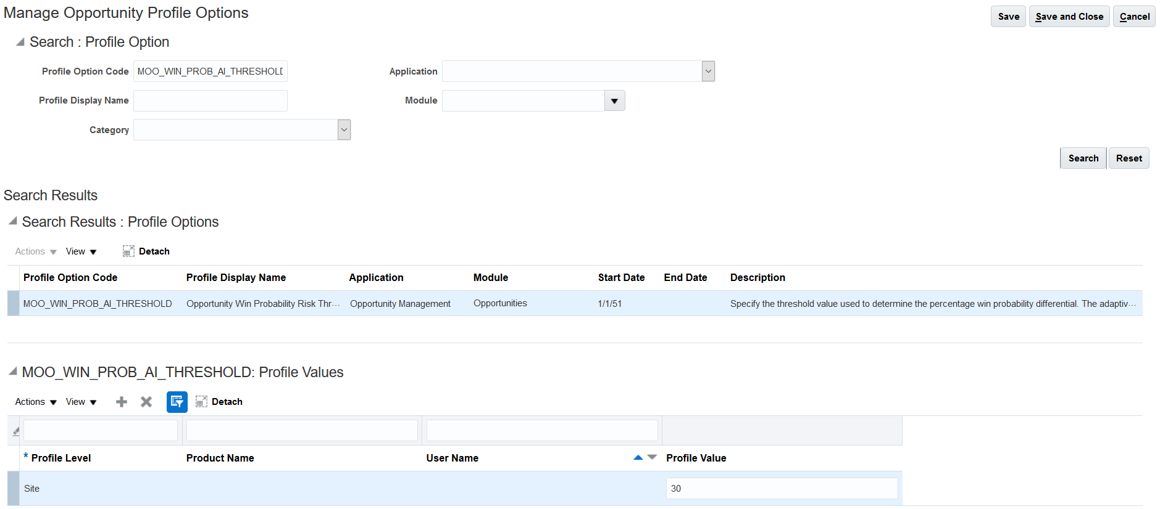Click the clear filters icon in filter row

tap(16, 431)
